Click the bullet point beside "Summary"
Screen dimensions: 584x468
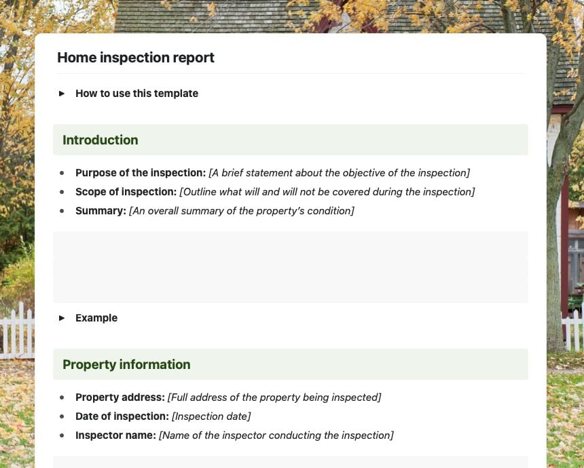point(64,211)
